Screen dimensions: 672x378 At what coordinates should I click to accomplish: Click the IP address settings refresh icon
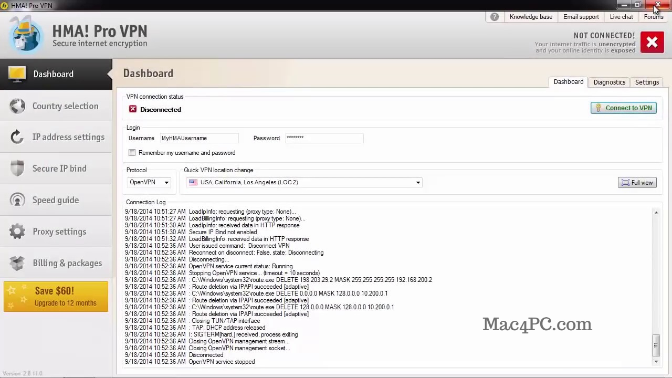(17, 137)
